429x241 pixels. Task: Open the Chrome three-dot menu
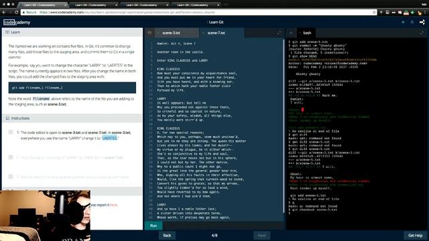426,12
